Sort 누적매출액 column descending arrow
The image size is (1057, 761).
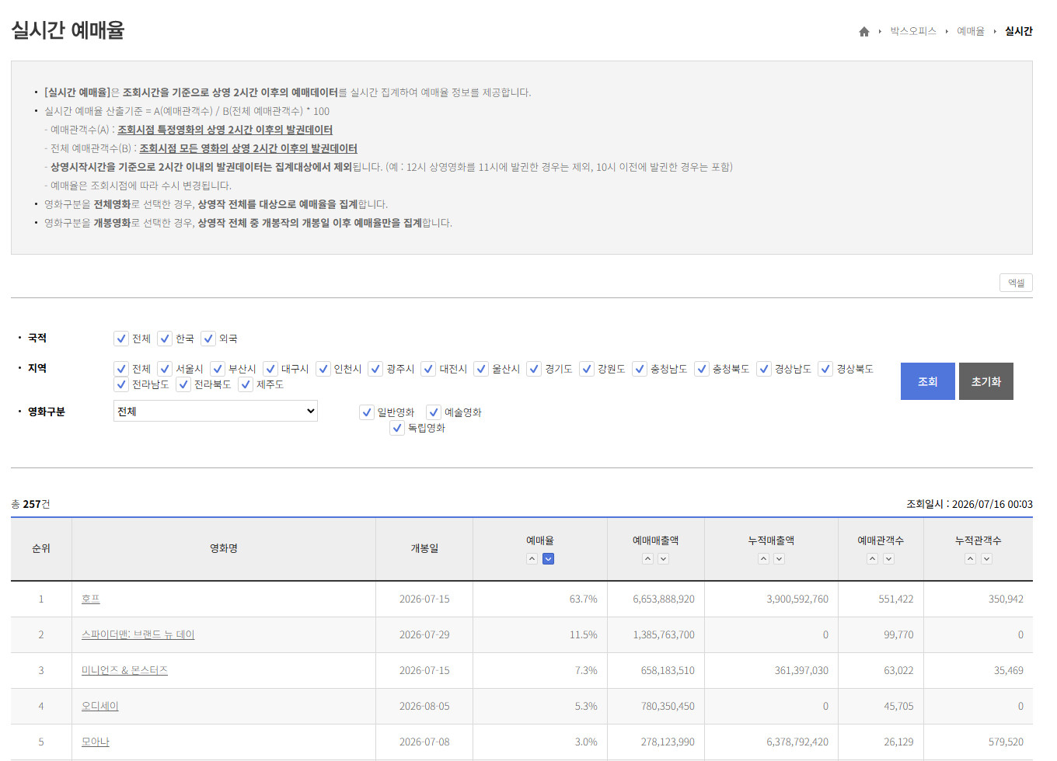pyautogui.click(x=779, y=559)
